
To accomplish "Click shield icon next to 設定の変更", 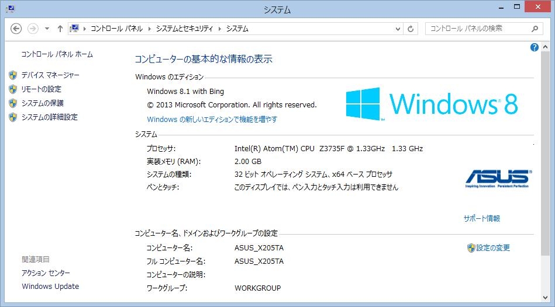I will (x=471, y=248).
